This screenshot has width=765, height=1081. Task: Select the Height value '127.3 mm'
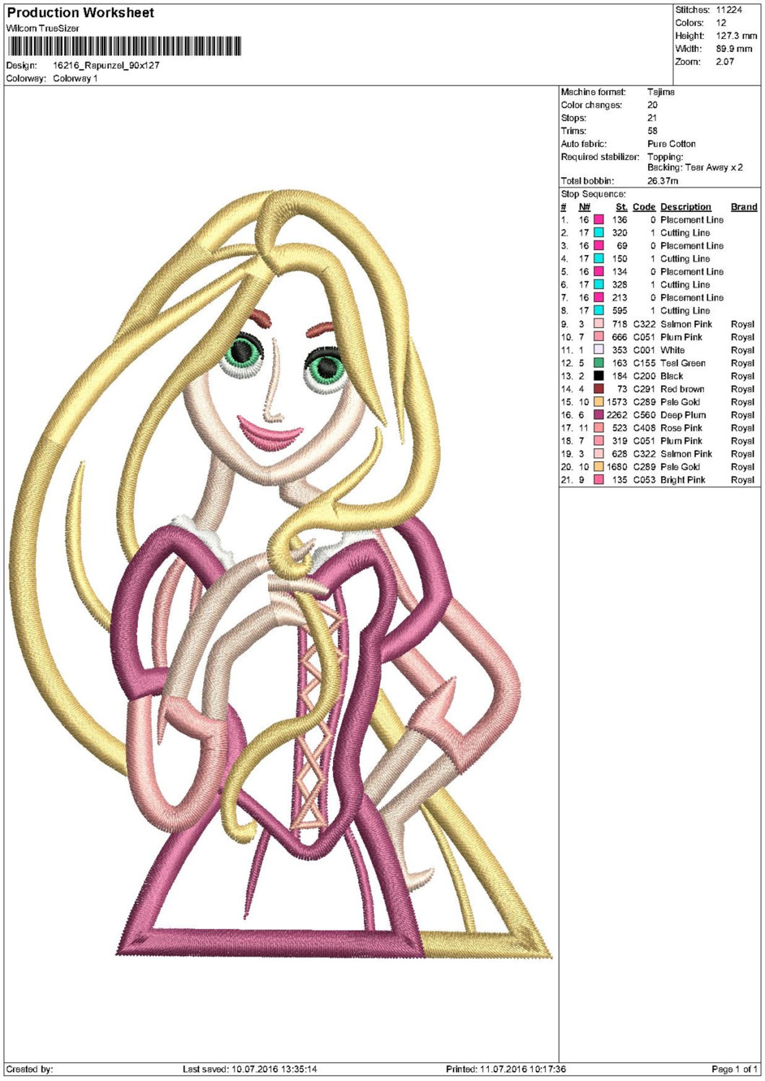(736, 36)
